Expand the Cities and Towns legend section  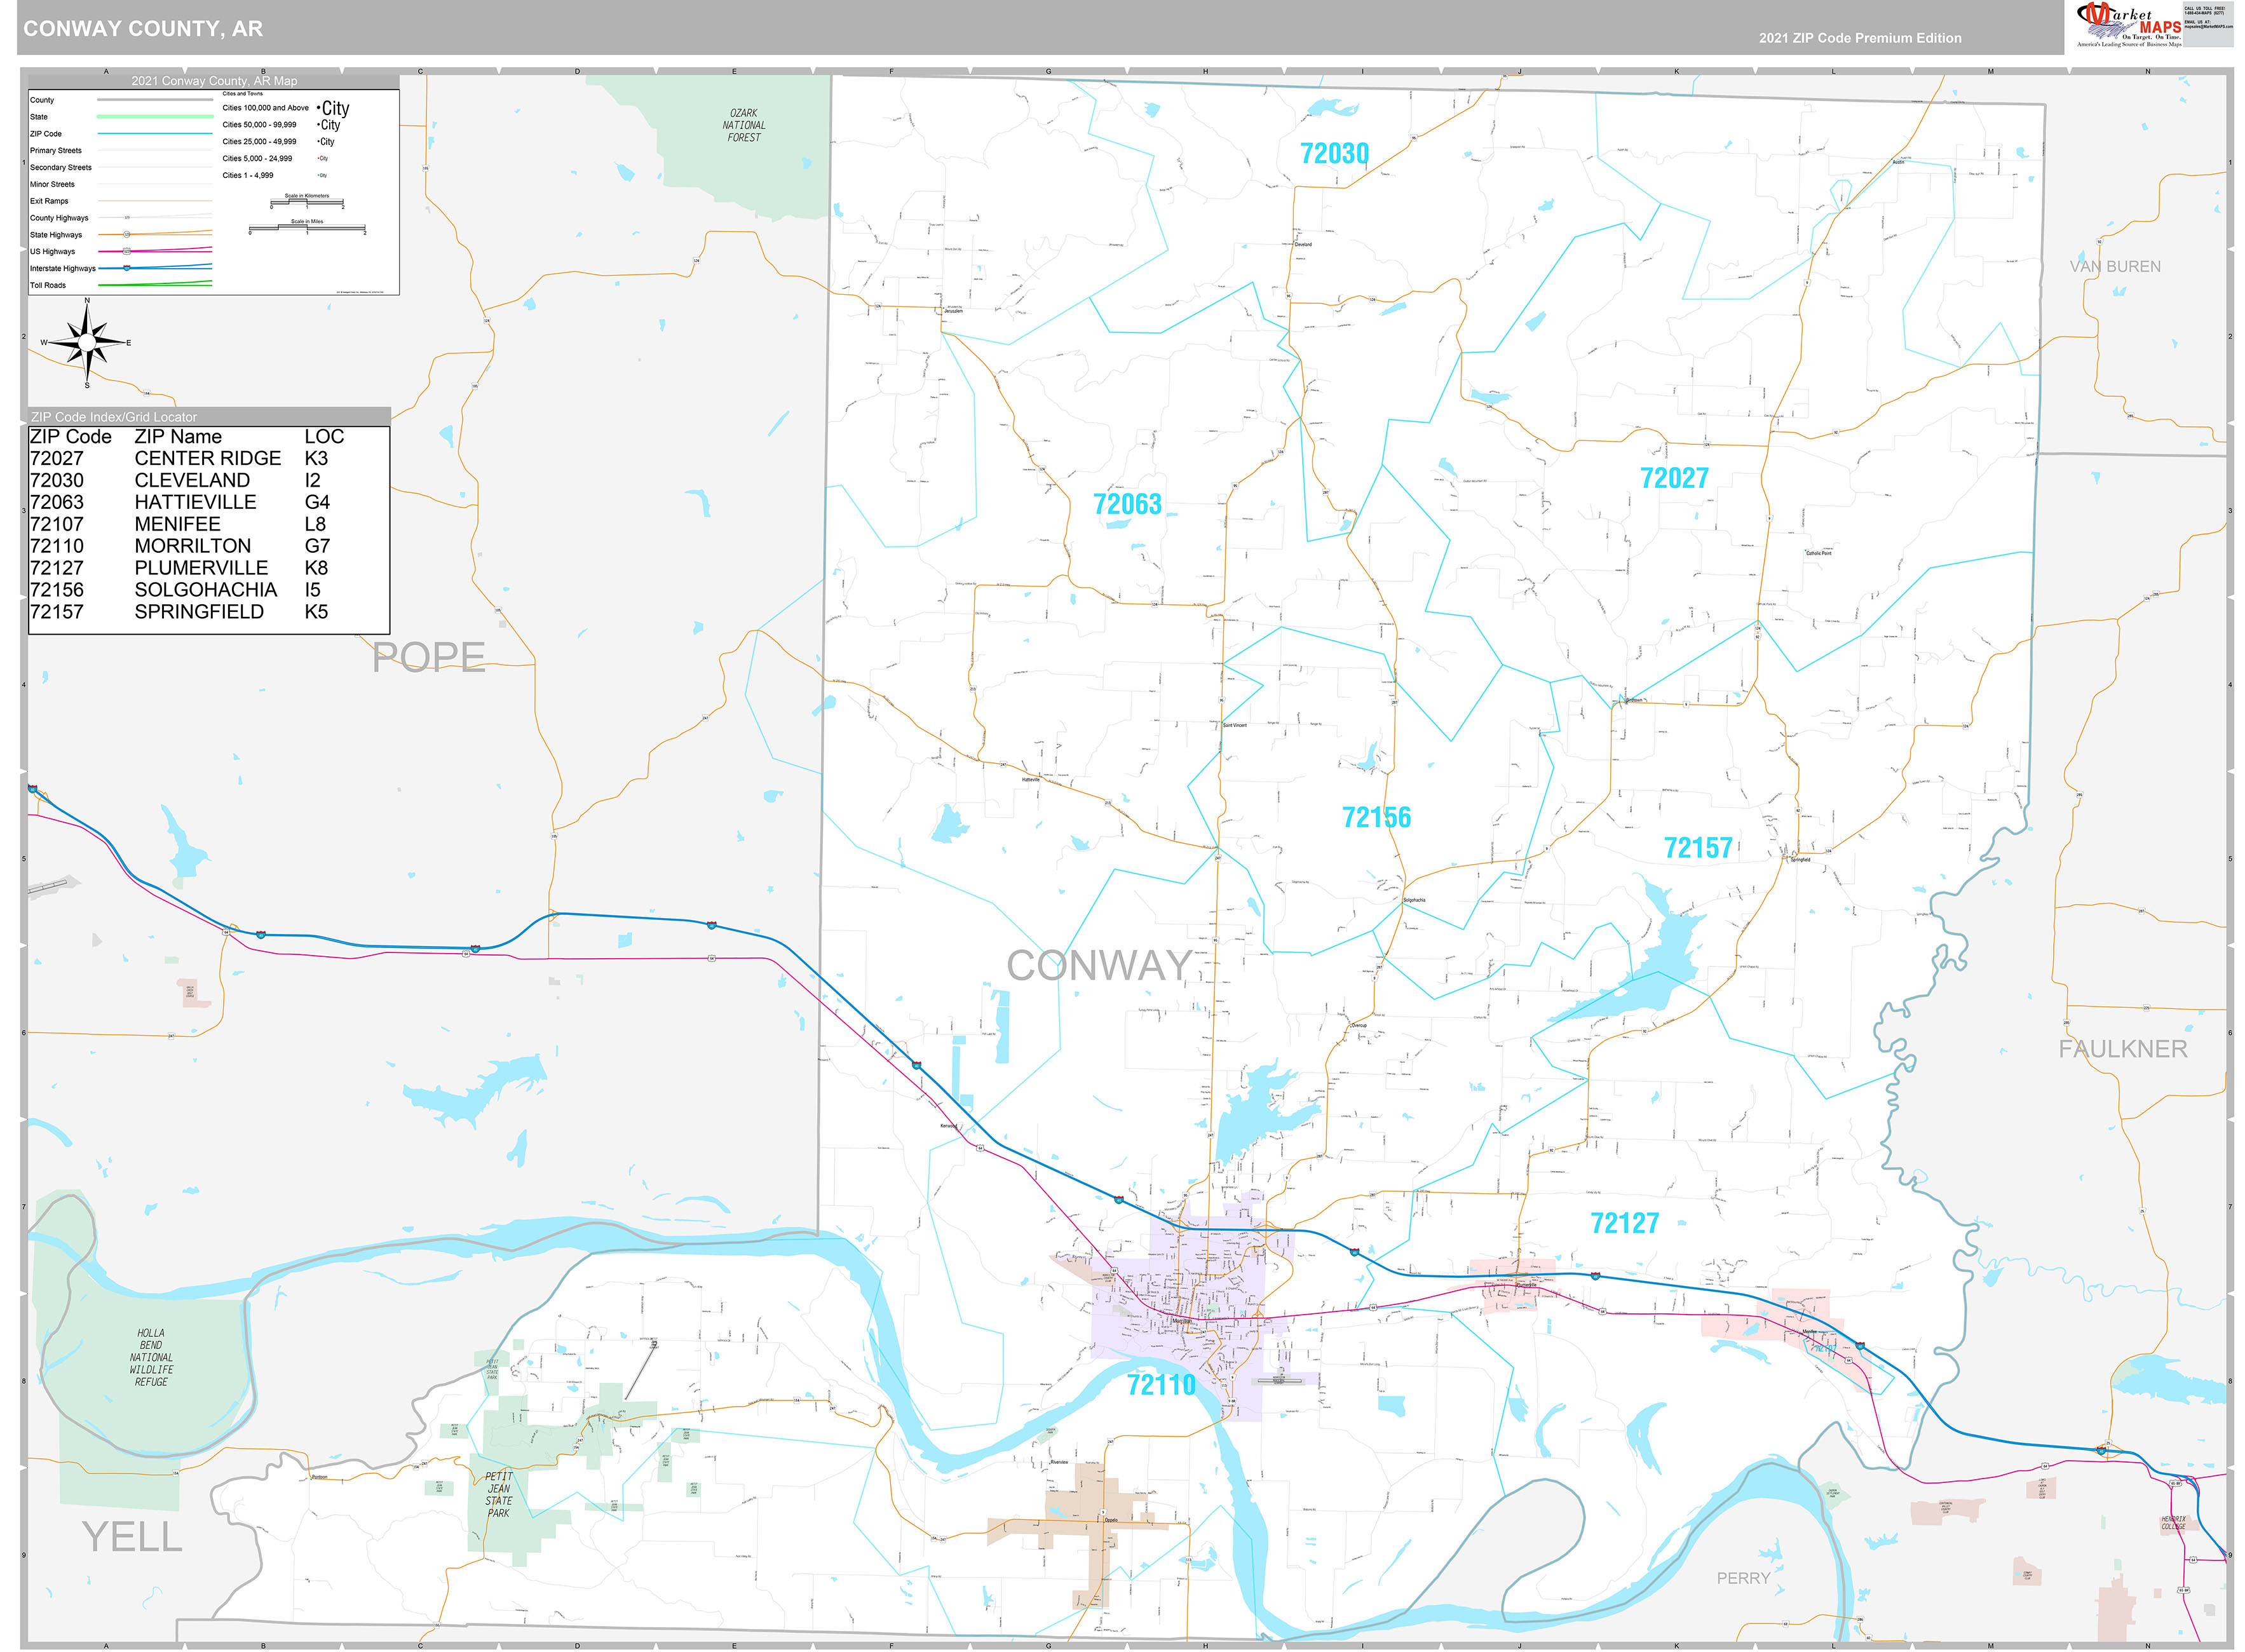pos(243,93)
